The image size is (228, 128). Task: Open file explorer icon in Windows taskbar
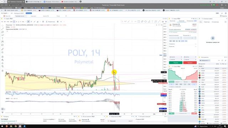[11, 126]
